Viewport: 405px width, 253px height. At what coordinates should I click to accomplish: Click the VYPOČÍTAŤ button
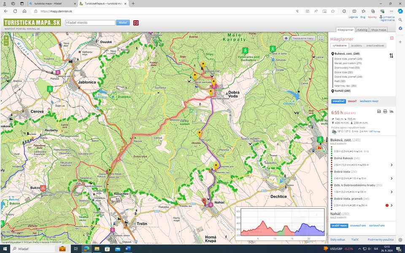[x=338, y=101]
